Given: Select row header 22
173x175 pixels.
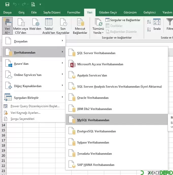Looking at the screenshot, I should [3, 166].
